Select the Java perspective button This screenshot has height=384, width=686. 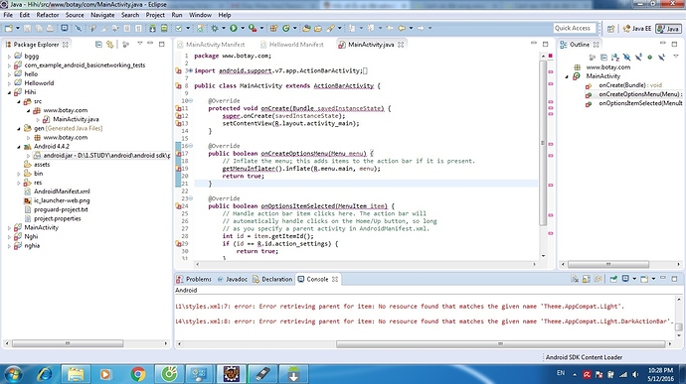[x=668, y=29]
